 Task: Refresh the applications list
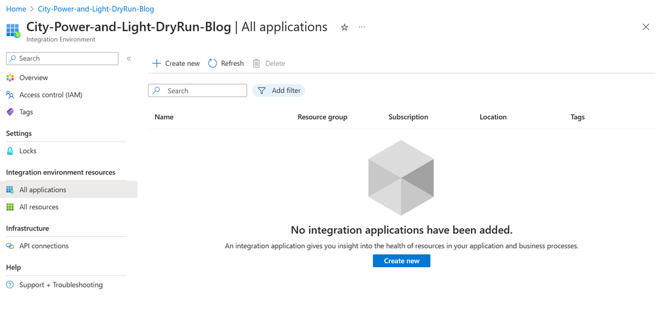(x=226, y=63)
